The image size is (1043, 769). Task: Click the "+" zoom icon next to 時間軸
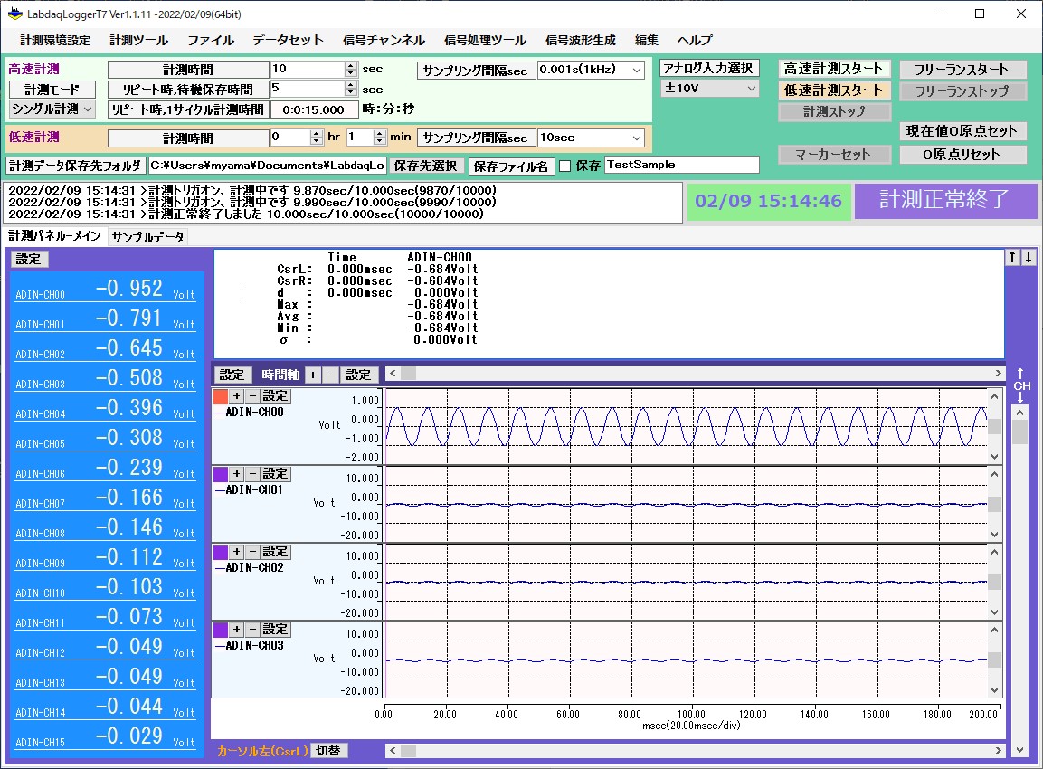[x=312, y=375]
